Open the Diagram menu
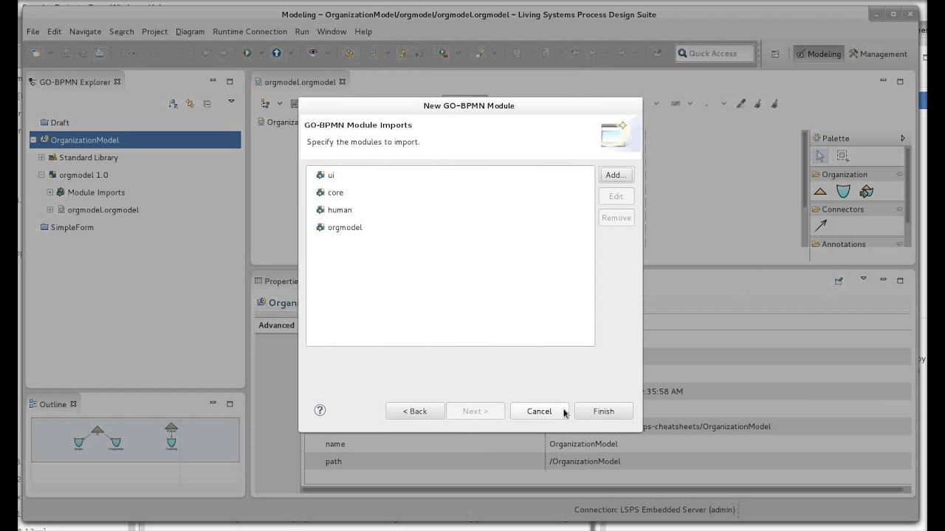 pyautogui.click(x=190, y=32)
